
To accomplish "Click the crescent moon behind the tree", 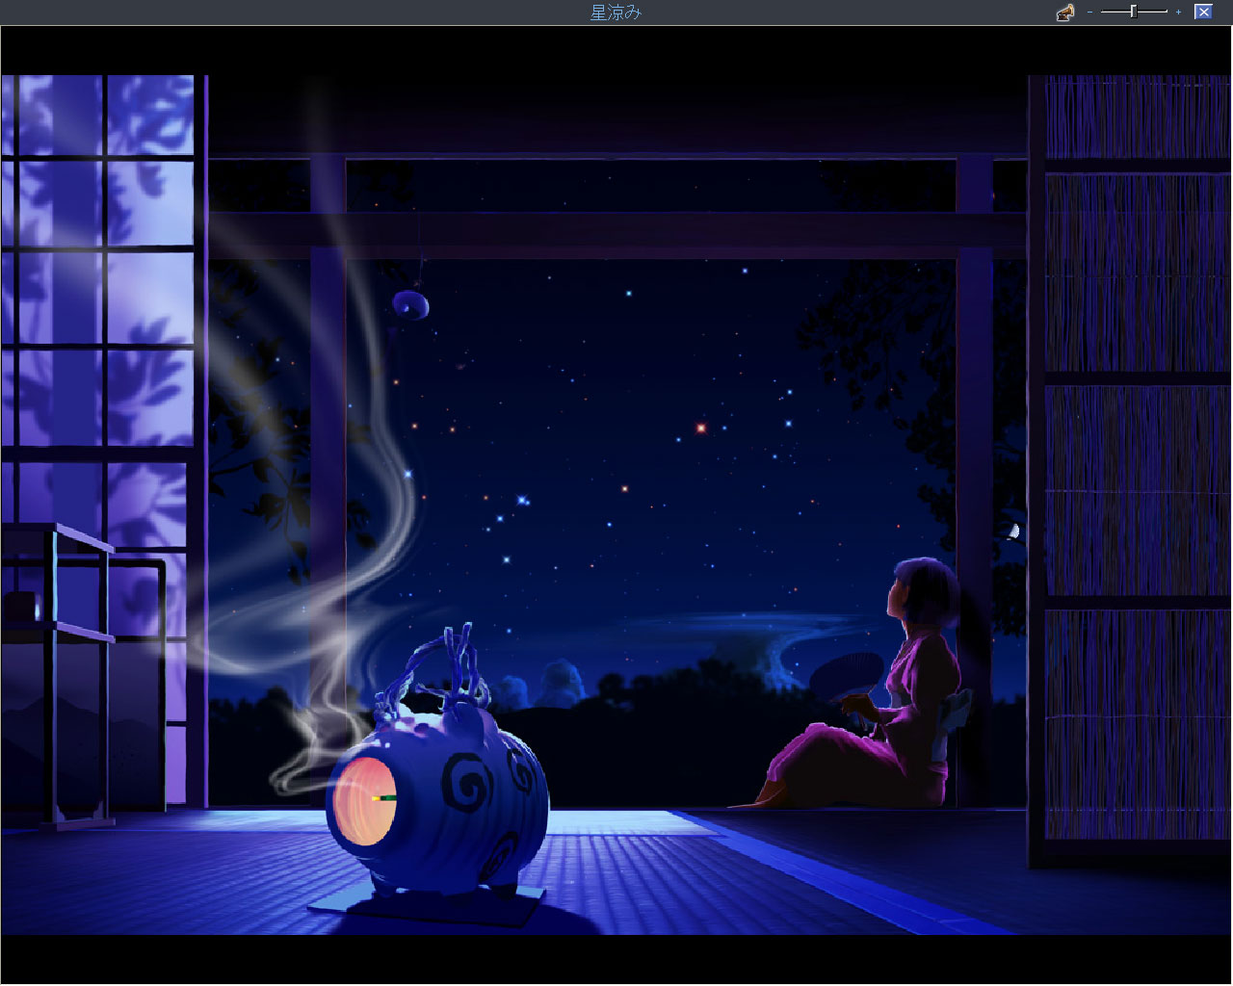I will [x=1012, y=530].
